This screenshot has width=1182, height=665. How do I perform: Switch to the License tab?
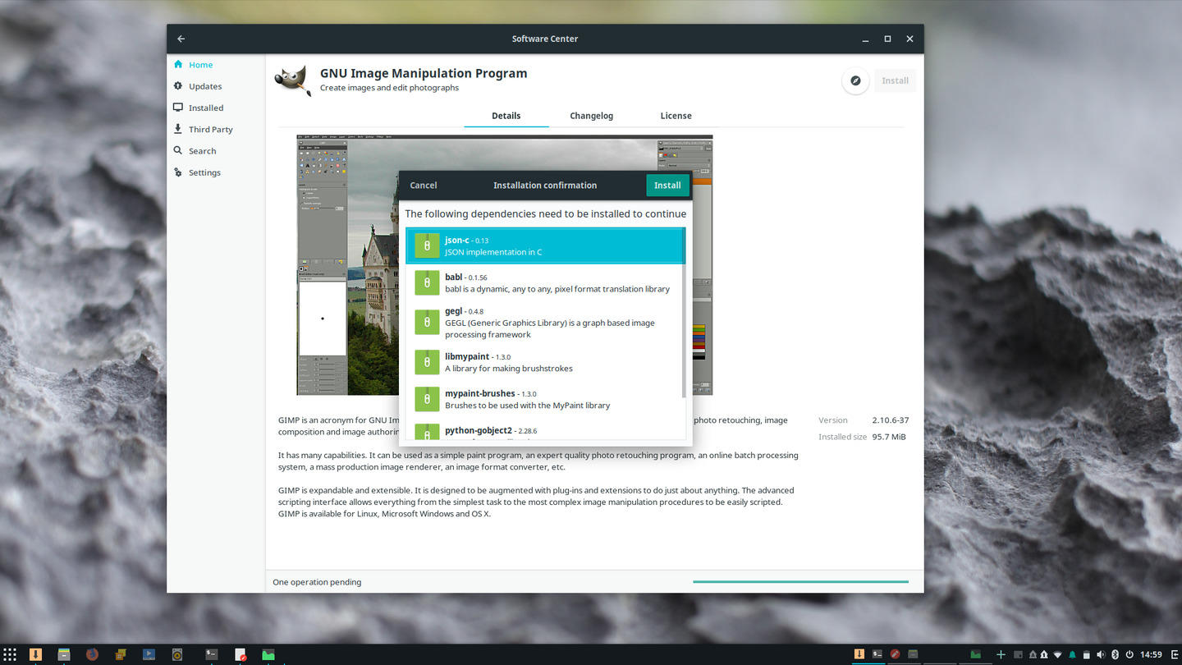click(x=676, y=116)
